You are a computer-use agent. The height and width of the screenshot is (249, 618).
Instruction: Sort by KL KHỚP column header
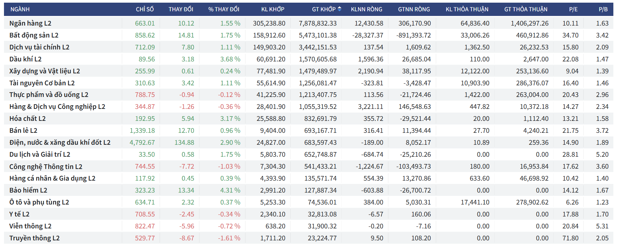(x=273, y=9)
